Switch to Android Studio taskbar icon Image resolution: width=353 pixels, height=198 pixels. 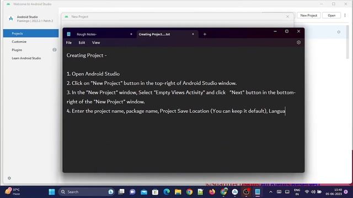235,192
